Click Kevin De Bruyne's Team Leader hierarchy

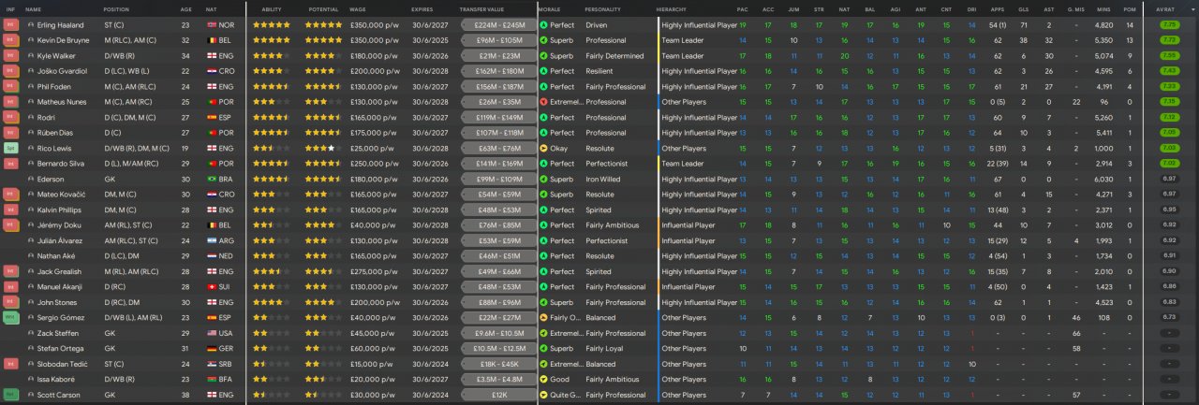coord(685,41)
